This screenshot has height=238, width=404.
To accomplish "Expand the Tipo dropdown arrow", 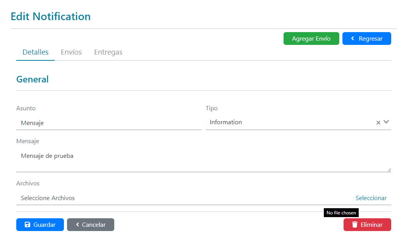I will pyautogui.click(x=386, y=122).
